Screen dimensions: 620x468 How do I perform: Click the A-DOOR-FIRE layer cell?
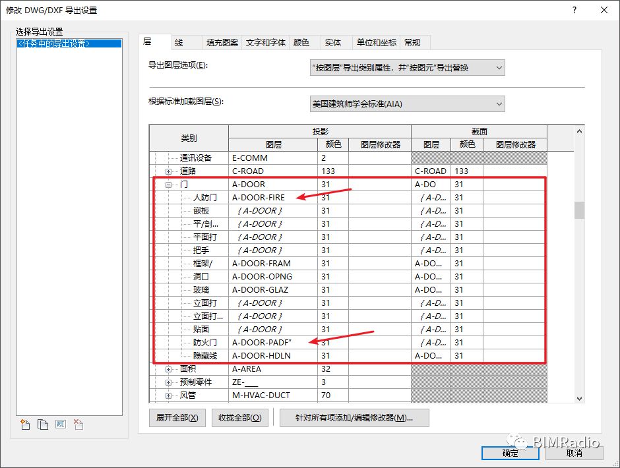[273, 198]
